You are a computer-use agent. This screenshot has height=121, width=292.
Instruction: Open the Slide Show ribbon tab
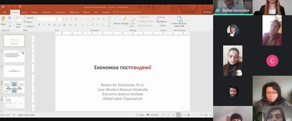74,12
